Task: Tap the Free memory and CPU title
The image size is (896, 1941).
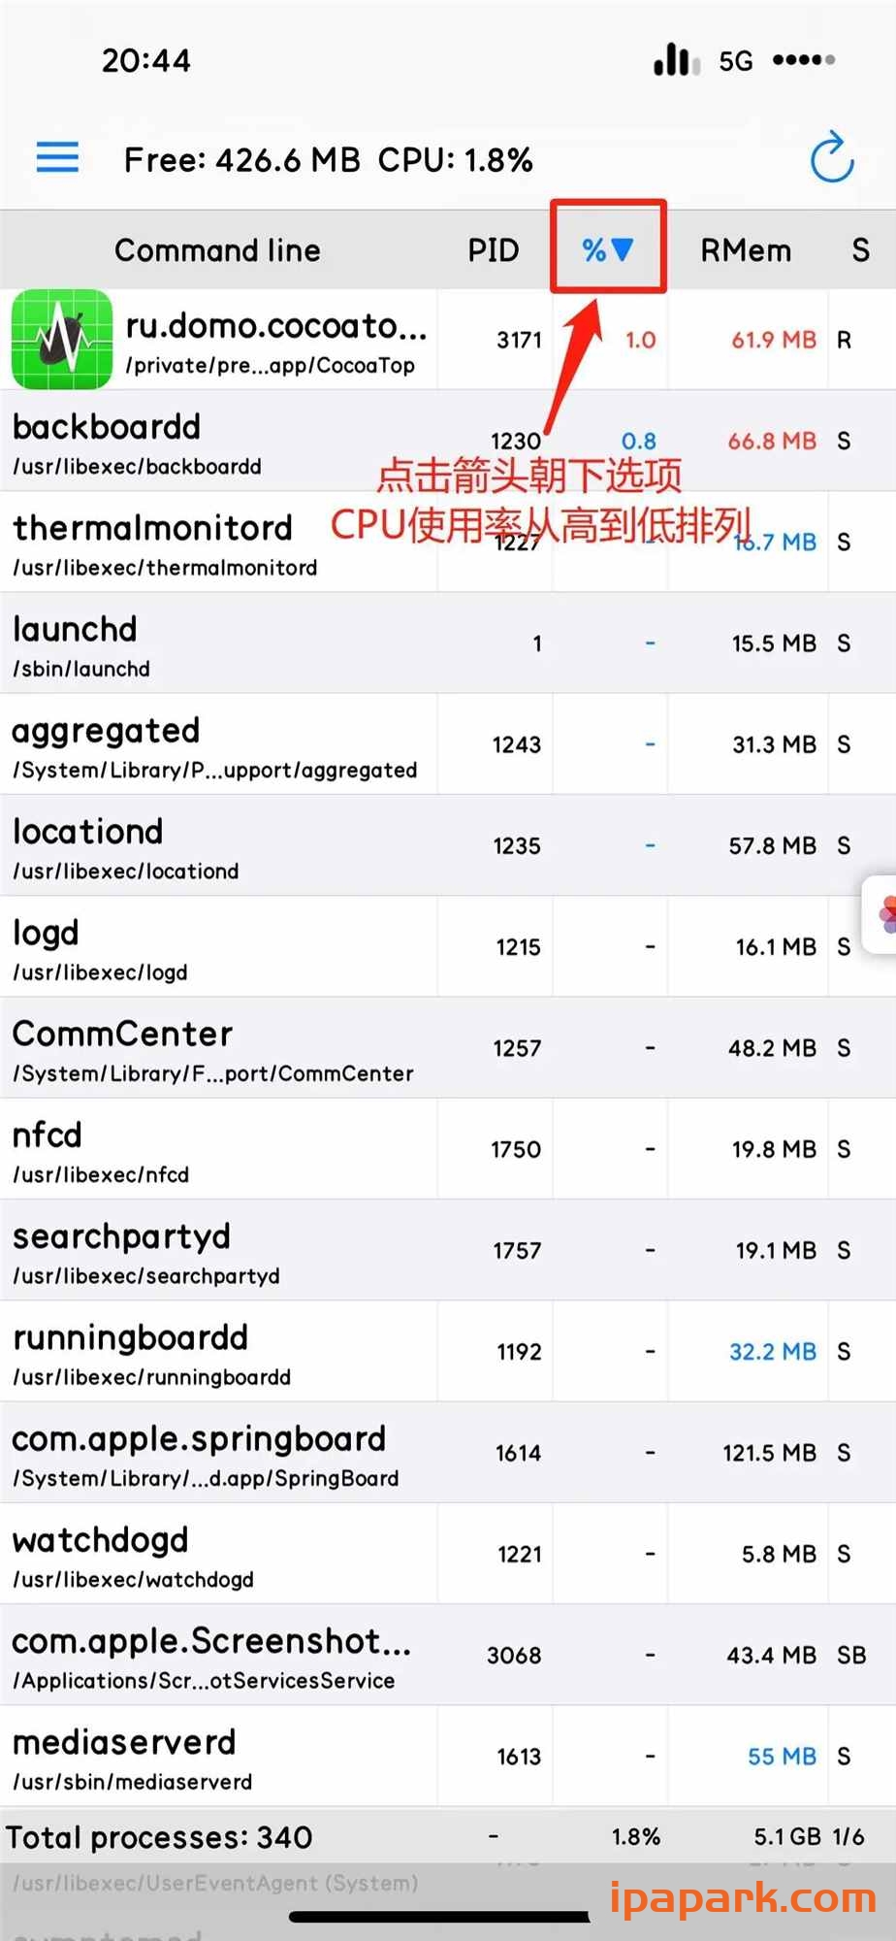Action: pos(328,160)
